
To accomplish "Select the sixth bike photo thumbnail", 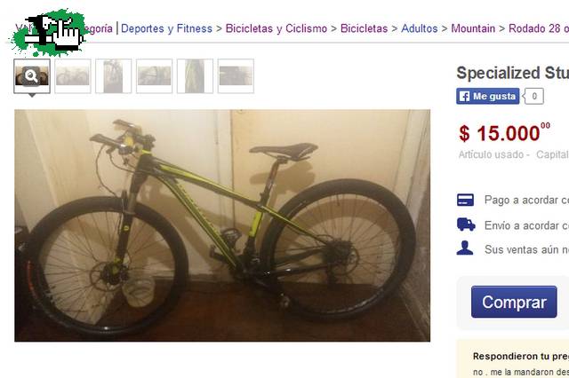I will (236, 76).
